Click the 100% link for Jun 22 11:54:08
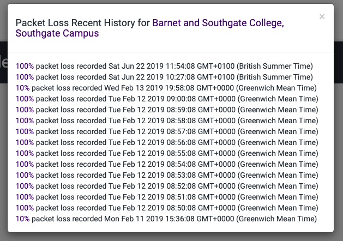Viewport: 343px width, 241px height. 25,66
